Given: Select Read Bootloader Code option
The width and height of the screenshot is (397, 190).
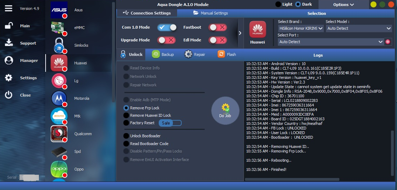Looking at the screenshot, I should coord(146,144).
